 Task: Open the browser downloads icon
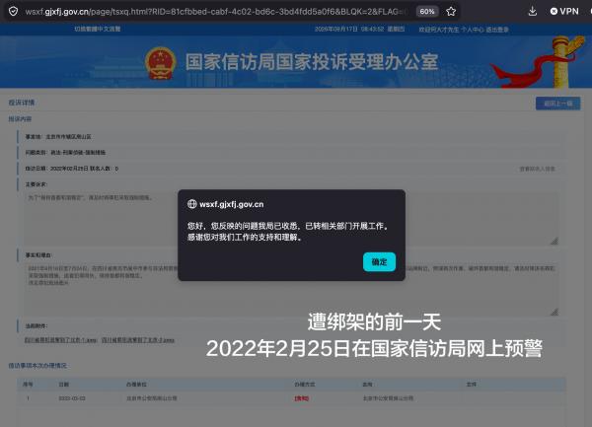point(533,11)
